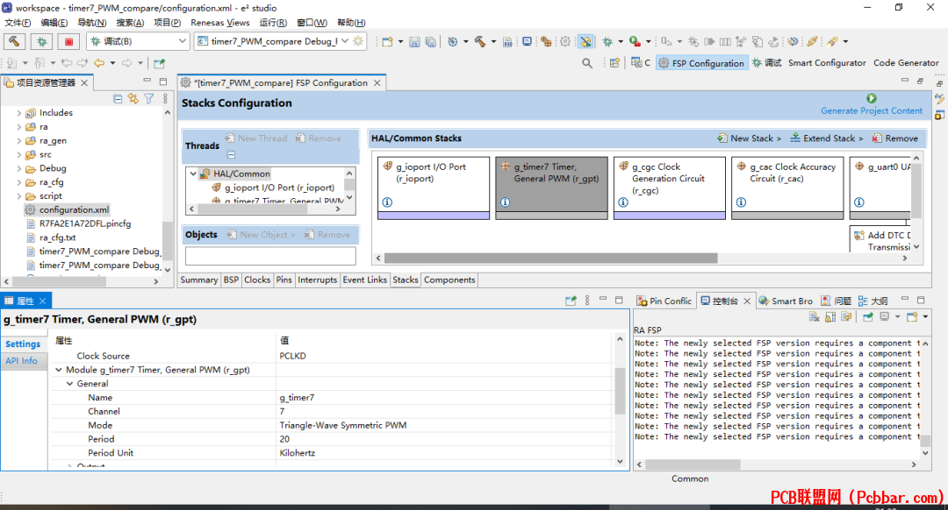Click the HAL/Common Stacks horizontal scrollbar
The image size is (948, 510).
[550, 259]
